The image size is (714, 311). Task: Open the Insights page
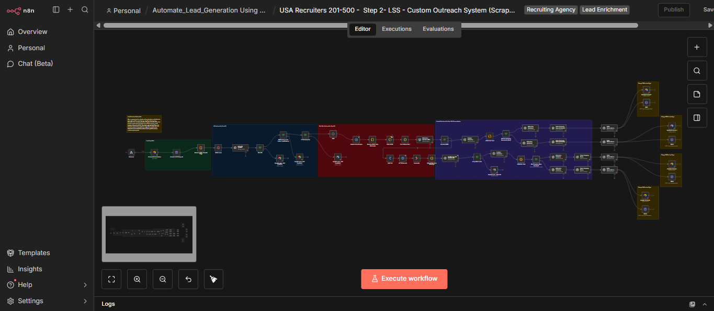point(30,269)
